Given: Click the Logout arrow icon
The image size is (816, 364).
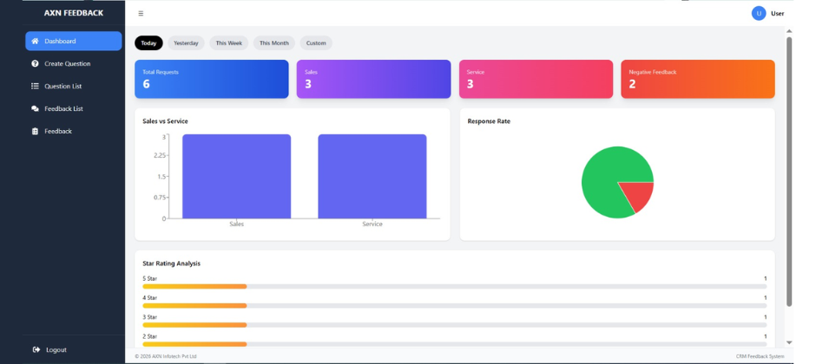Looking at the screenshot, I should (36, 350).
